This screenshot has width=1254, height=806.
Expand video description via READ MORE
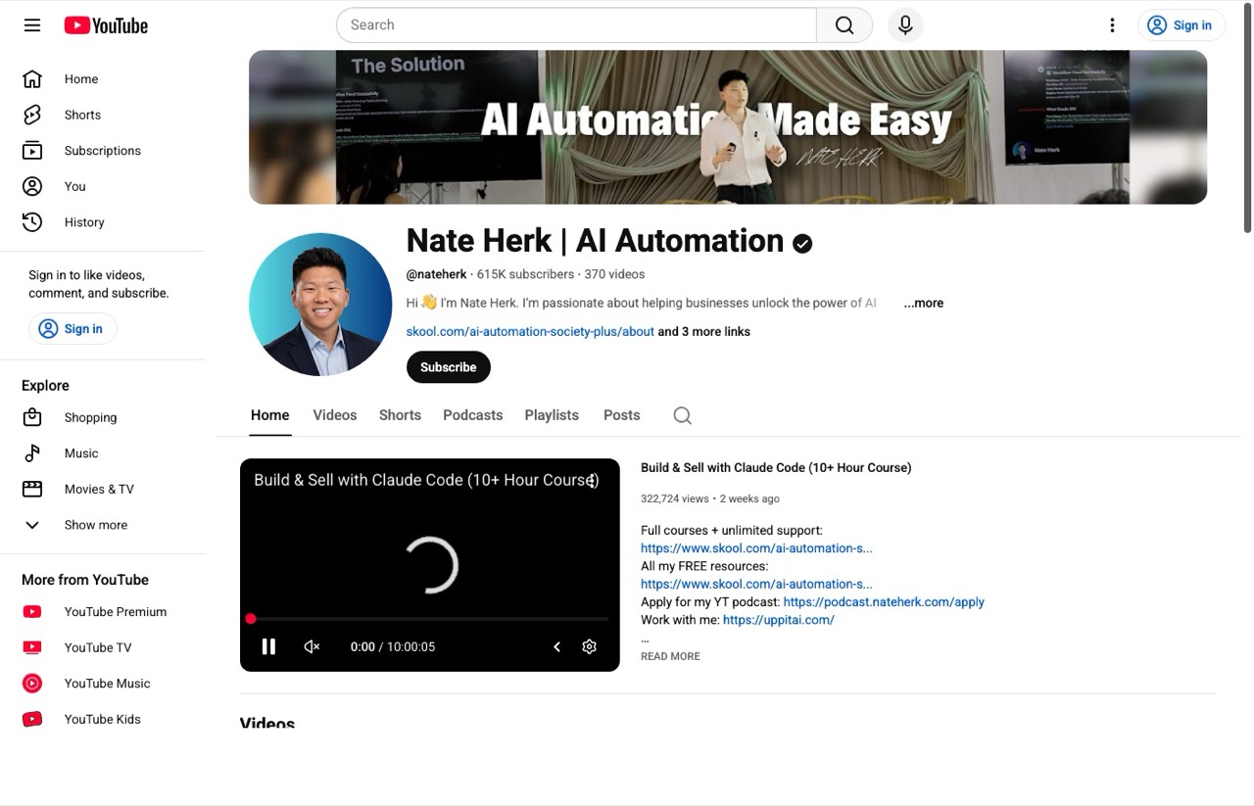pos(670,656)
